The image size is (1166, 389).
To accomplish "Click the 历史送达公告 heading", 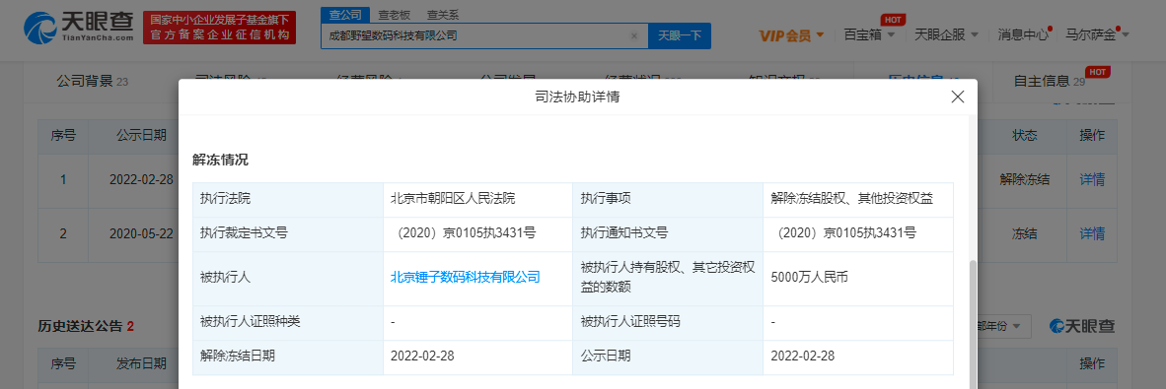I will [86, 326].
